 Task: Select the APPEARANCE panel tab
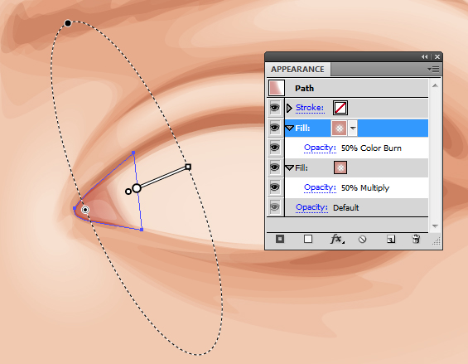297,70
